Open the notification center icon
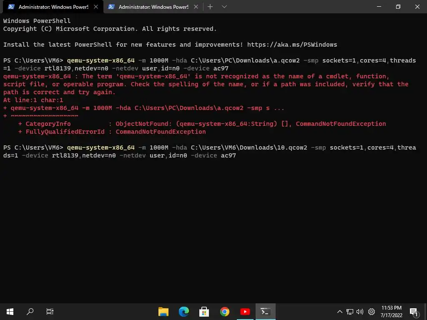Screen dimensions: 427x320 [x=414, y=312]
